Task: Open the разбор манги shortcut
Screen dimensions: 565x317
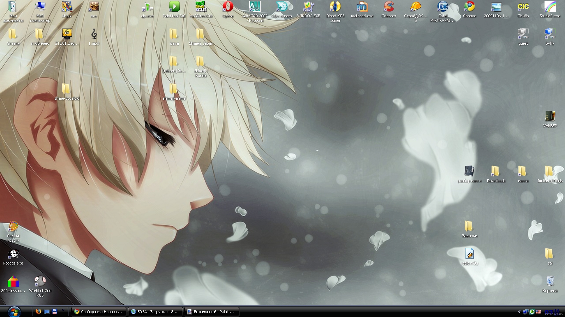Action: tap(469, 174)
